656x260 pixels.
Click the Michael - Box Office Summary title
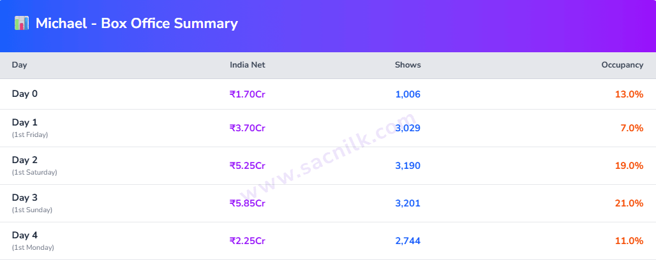click(x=137, y=24)
